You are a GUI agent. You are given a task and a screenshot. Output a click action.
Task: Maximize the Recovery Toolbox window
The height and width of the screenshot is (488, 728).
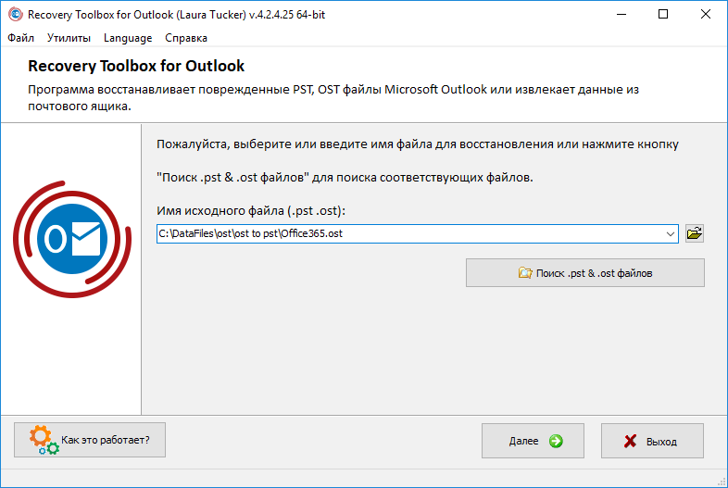(x=662, y=15)
